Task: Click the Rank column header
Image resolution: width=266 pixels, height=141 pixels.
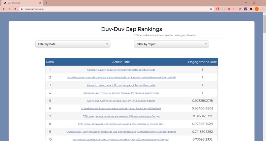Action: pyautogui.click(x=50, y=62)
